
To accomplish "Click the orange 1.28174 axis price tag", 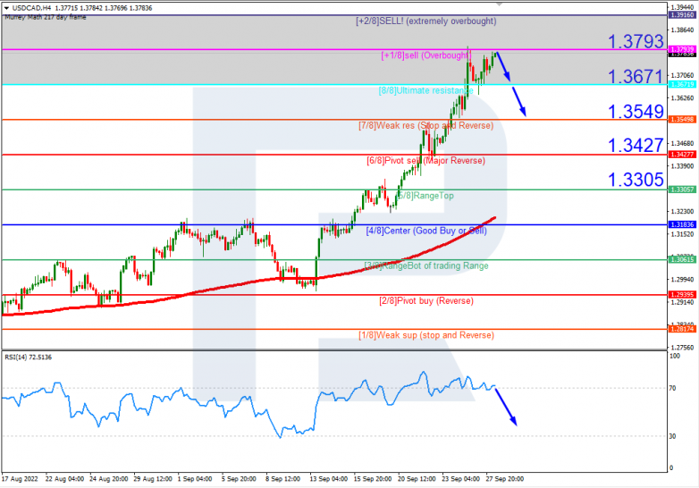I will (682, 329).
